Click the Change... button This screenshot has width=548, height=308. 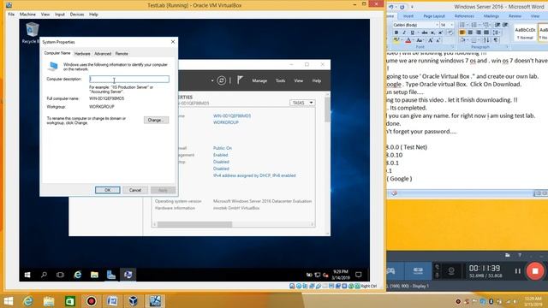156,120
